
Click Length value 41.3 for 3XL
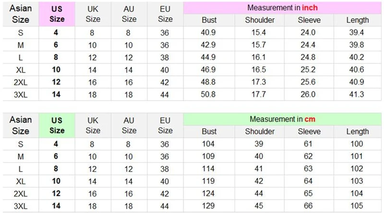point(357,94)
